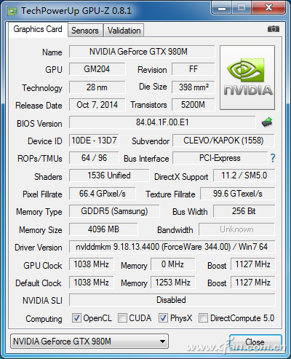Click the Texture Fillrate field 99.6 GTexel/s
The height and width of the screenshot is (359, 291).
click(x=238, y=194)
